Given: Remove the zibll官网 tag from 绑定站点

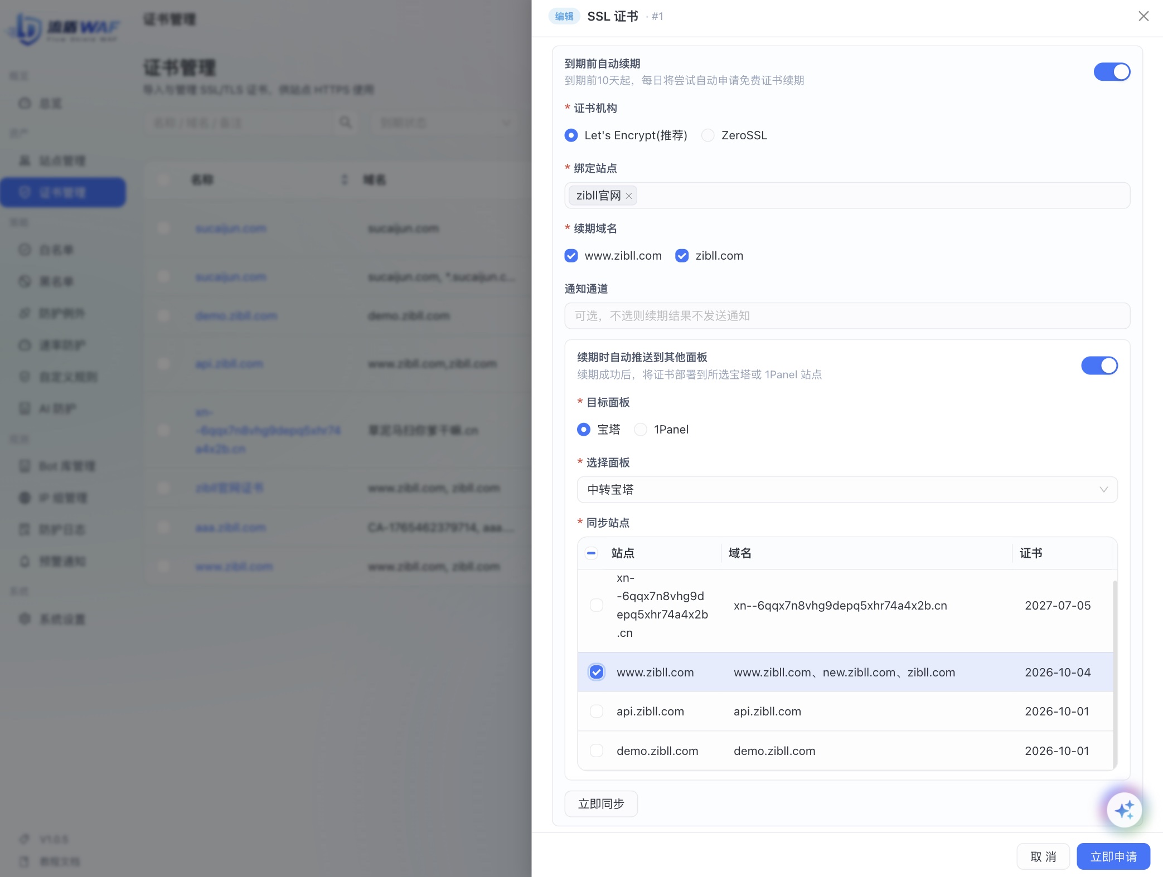Looking at the screenshot, I should tap(629, 196).
